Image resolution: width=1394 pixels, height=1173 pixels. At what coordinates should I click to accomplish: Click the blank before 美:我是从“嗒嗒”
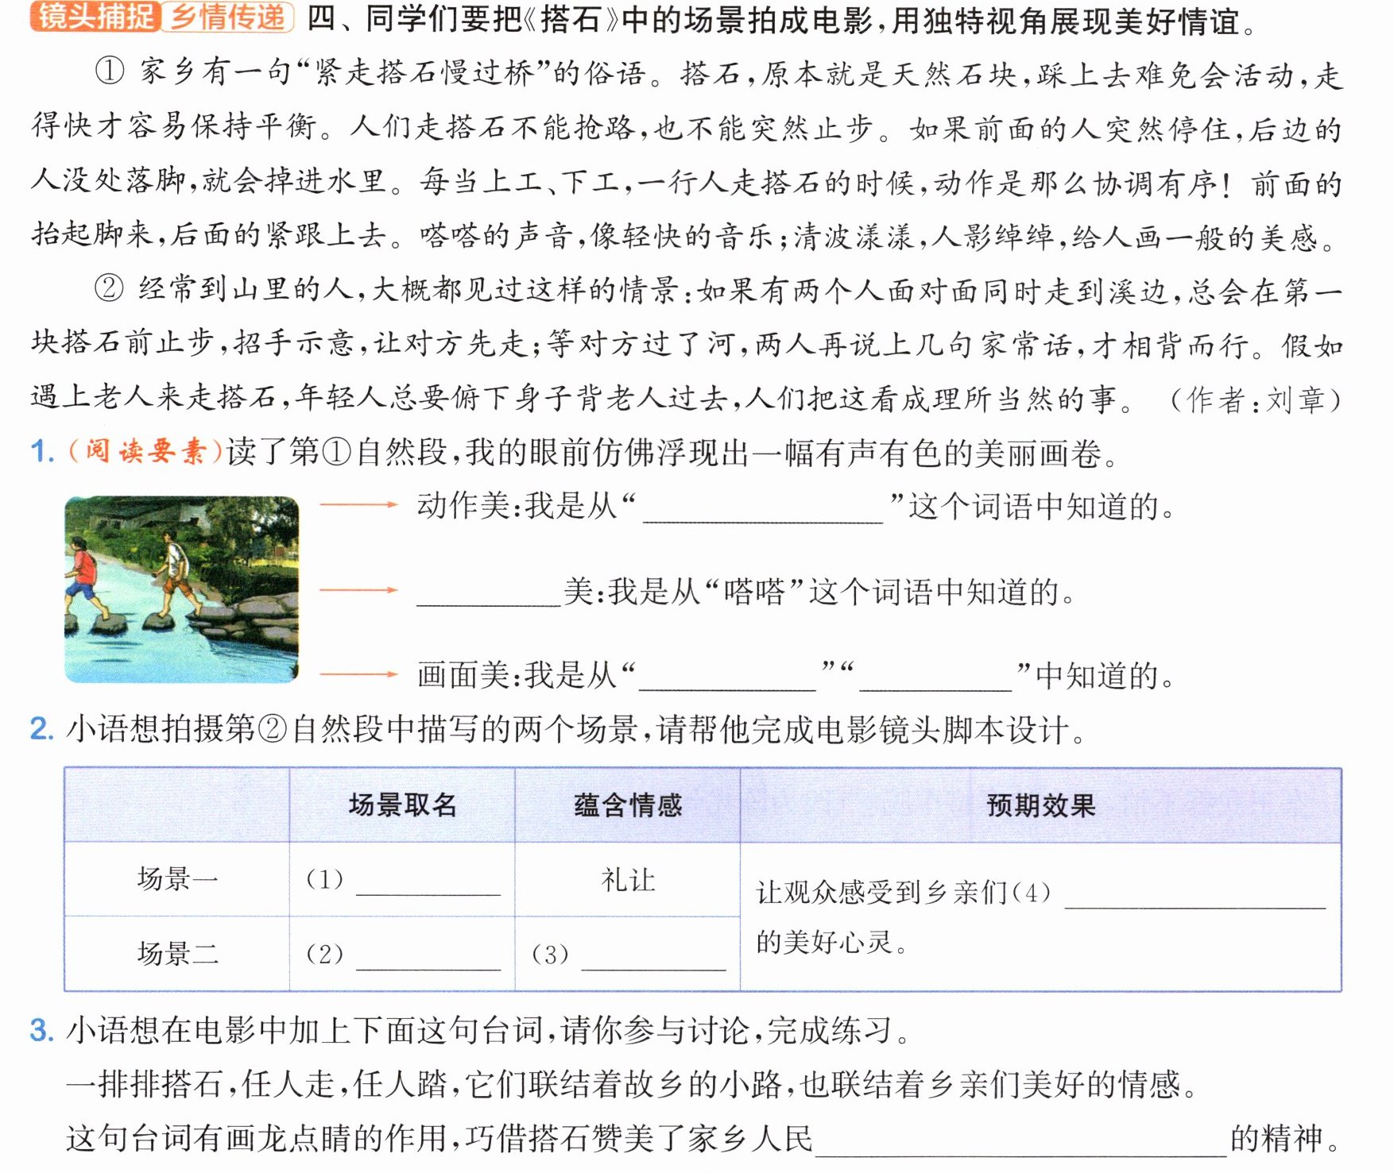point(489,592)
